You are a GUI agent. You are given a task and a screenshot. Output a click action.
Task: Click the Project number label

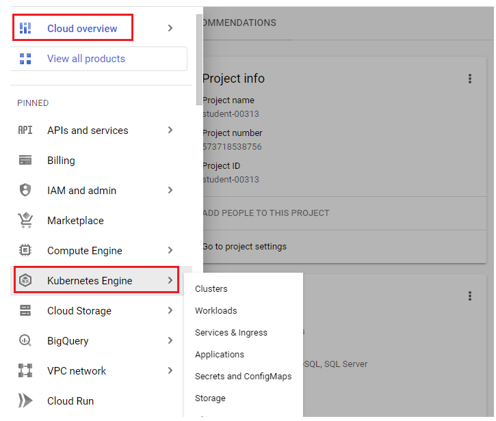click(x=232, y=133)
